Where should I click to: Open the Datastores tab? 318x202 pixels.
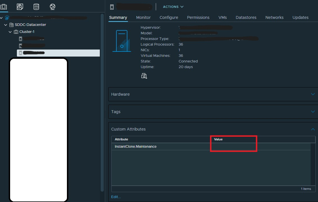pos(246,17)
